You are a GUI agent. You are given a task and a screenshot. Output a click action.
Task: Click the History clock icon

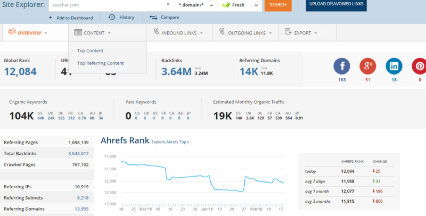(112, 17)
